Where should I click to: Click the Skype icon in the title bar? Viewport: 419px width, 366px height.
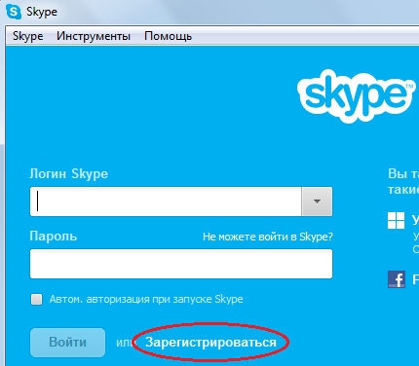tap(14, 12)
